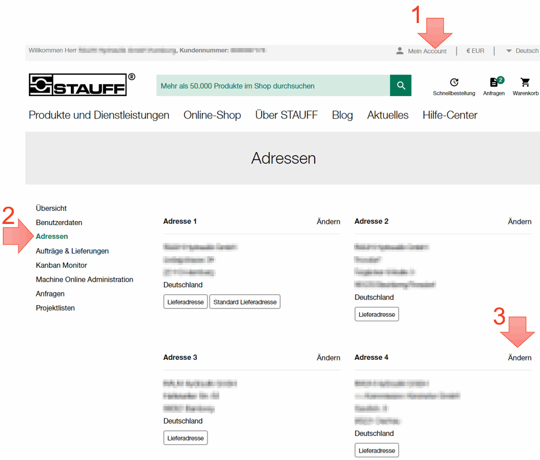
Task: Open Produkte und Dienstleistungen menu
Action: (x=99, y=115)
